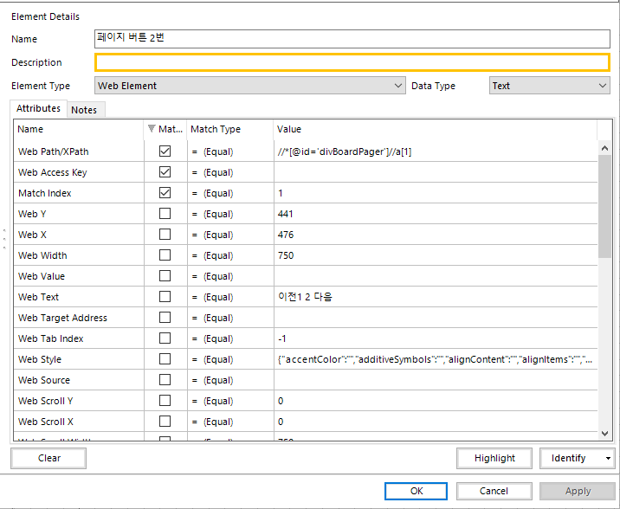Click the Name text field
This screenshot has width=620, height=509.
click(352, 38)
